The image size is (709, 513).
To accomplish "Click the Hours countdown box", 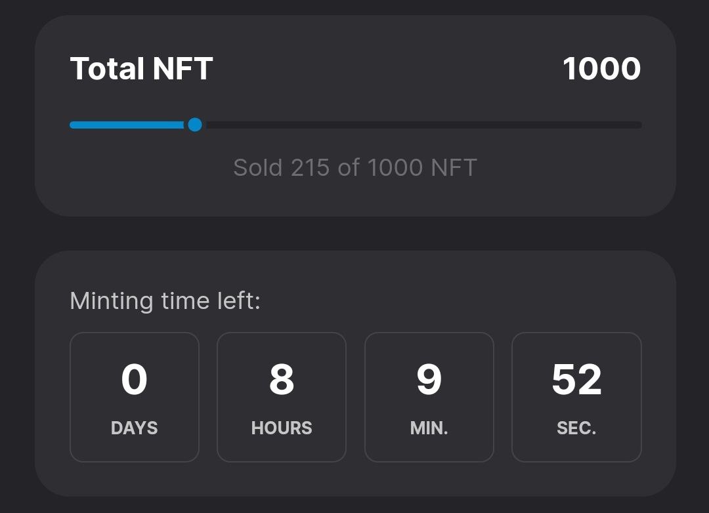I will pyautogui.click(x=282, y=397).
